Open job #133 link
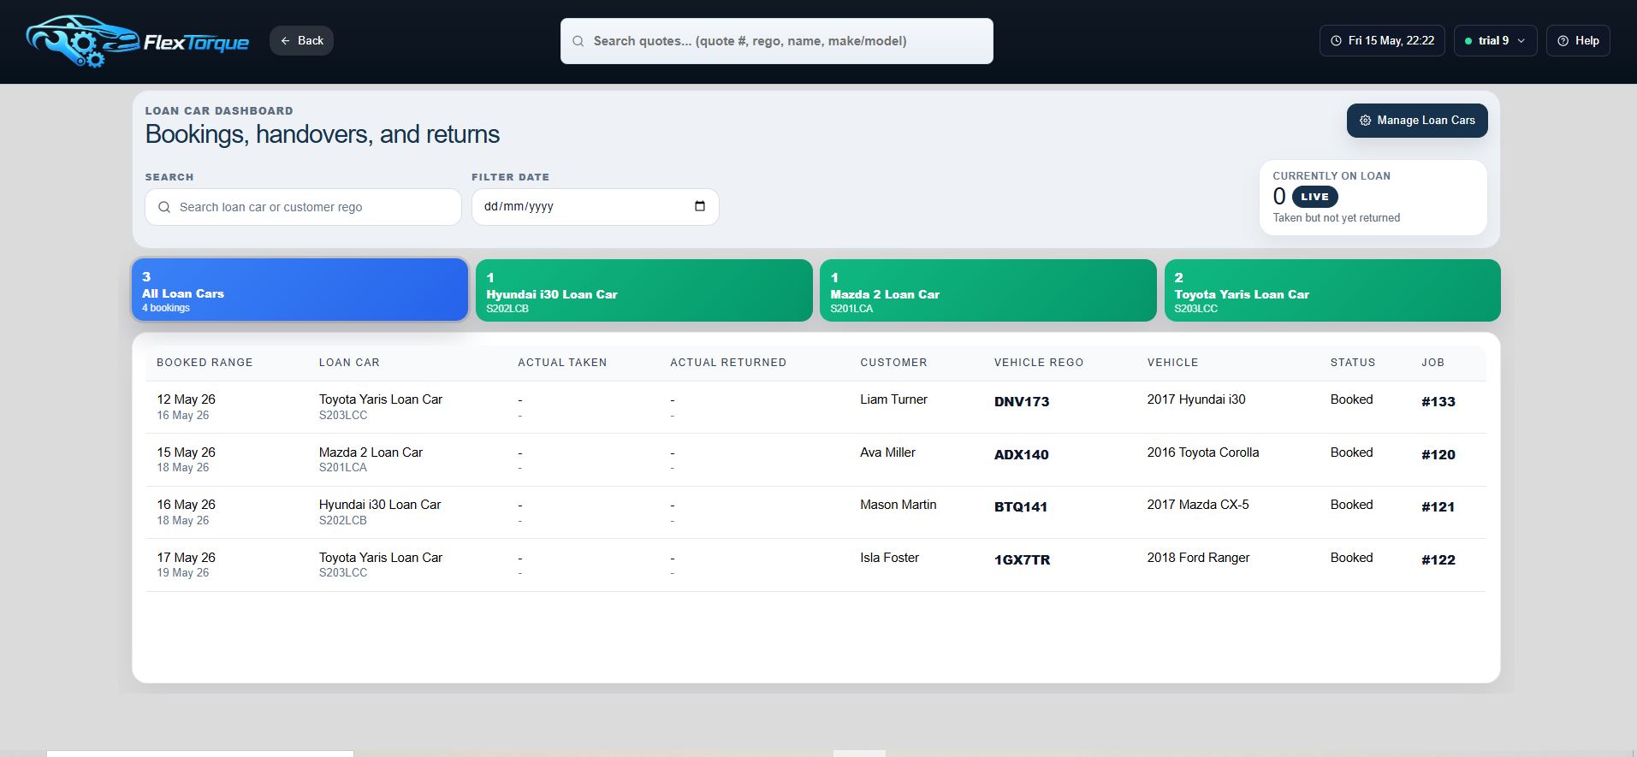The image size is (1637, 757). [1438, 402]
